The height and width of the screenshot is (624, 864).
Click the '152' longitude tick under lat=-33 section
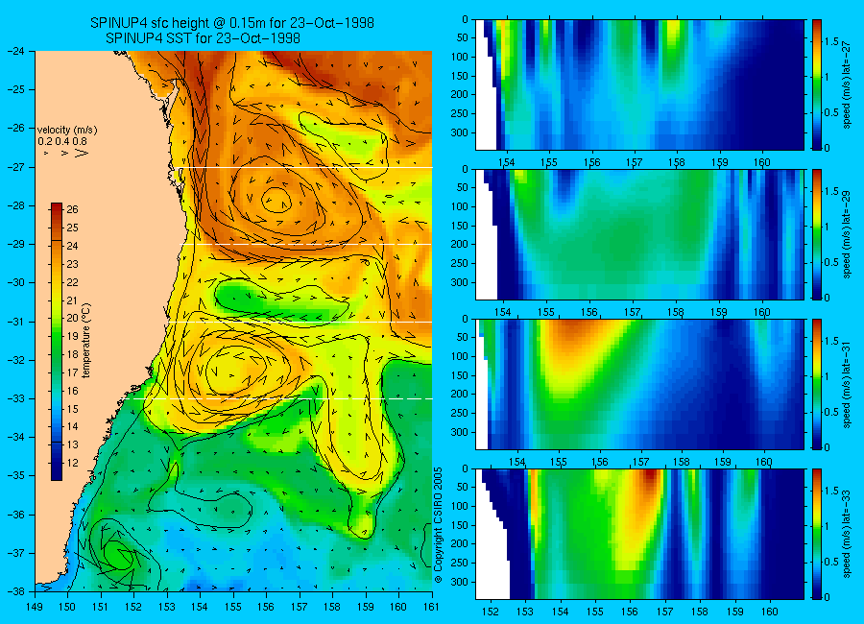pyautogui.click(x=490, y=612)
